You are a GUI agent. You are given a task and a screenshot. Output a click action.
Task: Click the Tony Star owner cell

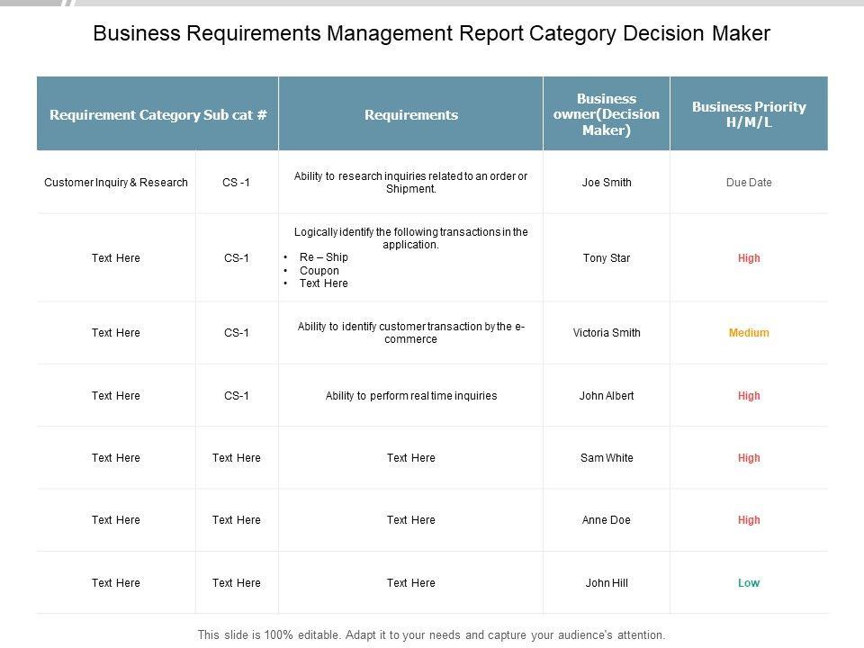tap(607, 258)
